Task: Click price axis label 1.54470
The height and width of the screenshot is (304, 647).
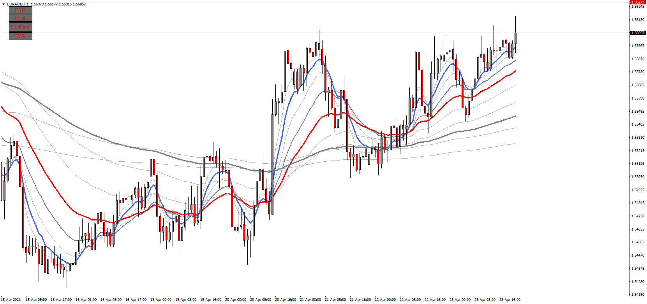Action: [638, 255]
